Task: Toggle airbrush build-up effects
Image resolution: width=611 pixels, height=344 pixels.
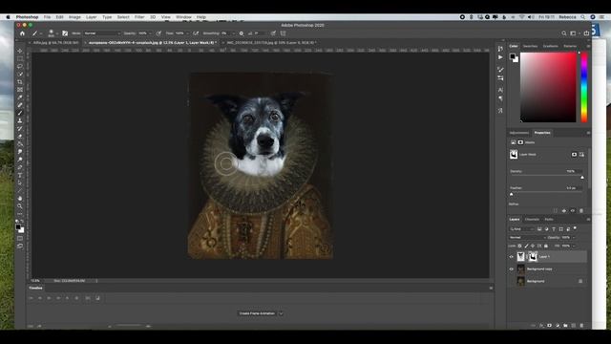Action: point(196,33)
